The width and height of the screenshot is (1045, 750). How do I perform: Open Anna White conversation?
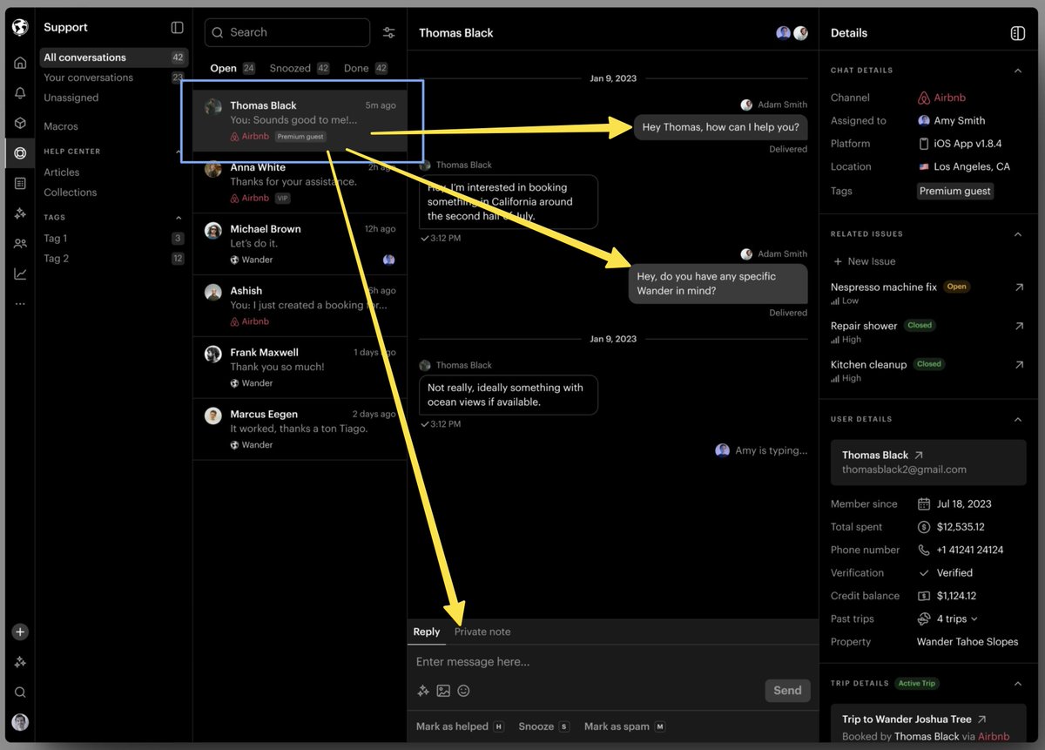point(300,183)
